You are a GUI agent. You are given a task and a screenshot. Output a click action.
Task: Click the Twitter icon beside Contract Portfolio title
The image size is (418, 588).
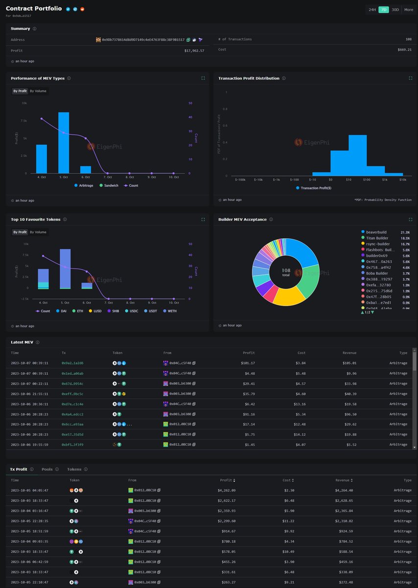[67, 8]
